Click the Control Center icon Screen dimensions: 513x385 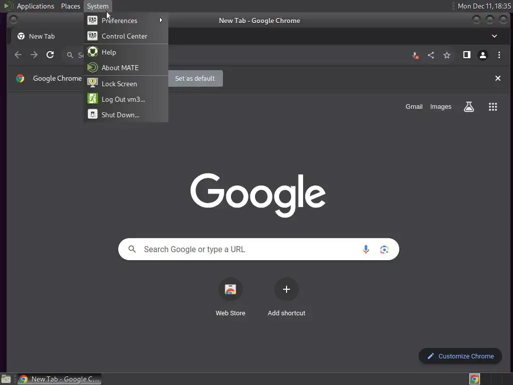pyautogui.click(x=93, y=36)
